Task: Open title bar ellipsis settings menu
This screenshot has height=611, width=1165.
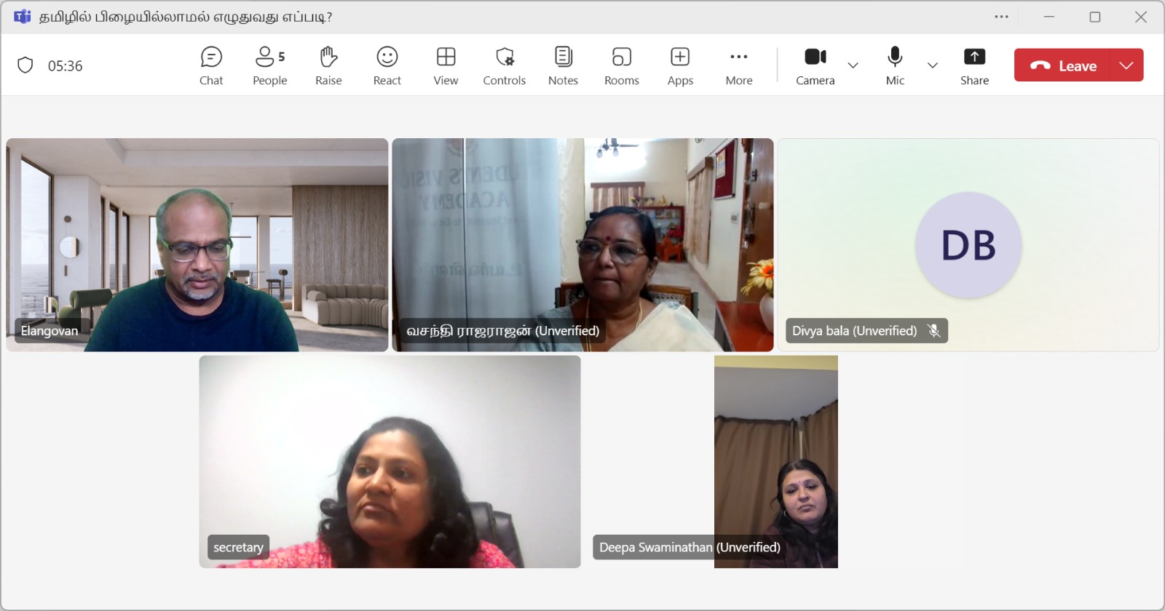Action: pos(1001,17)
